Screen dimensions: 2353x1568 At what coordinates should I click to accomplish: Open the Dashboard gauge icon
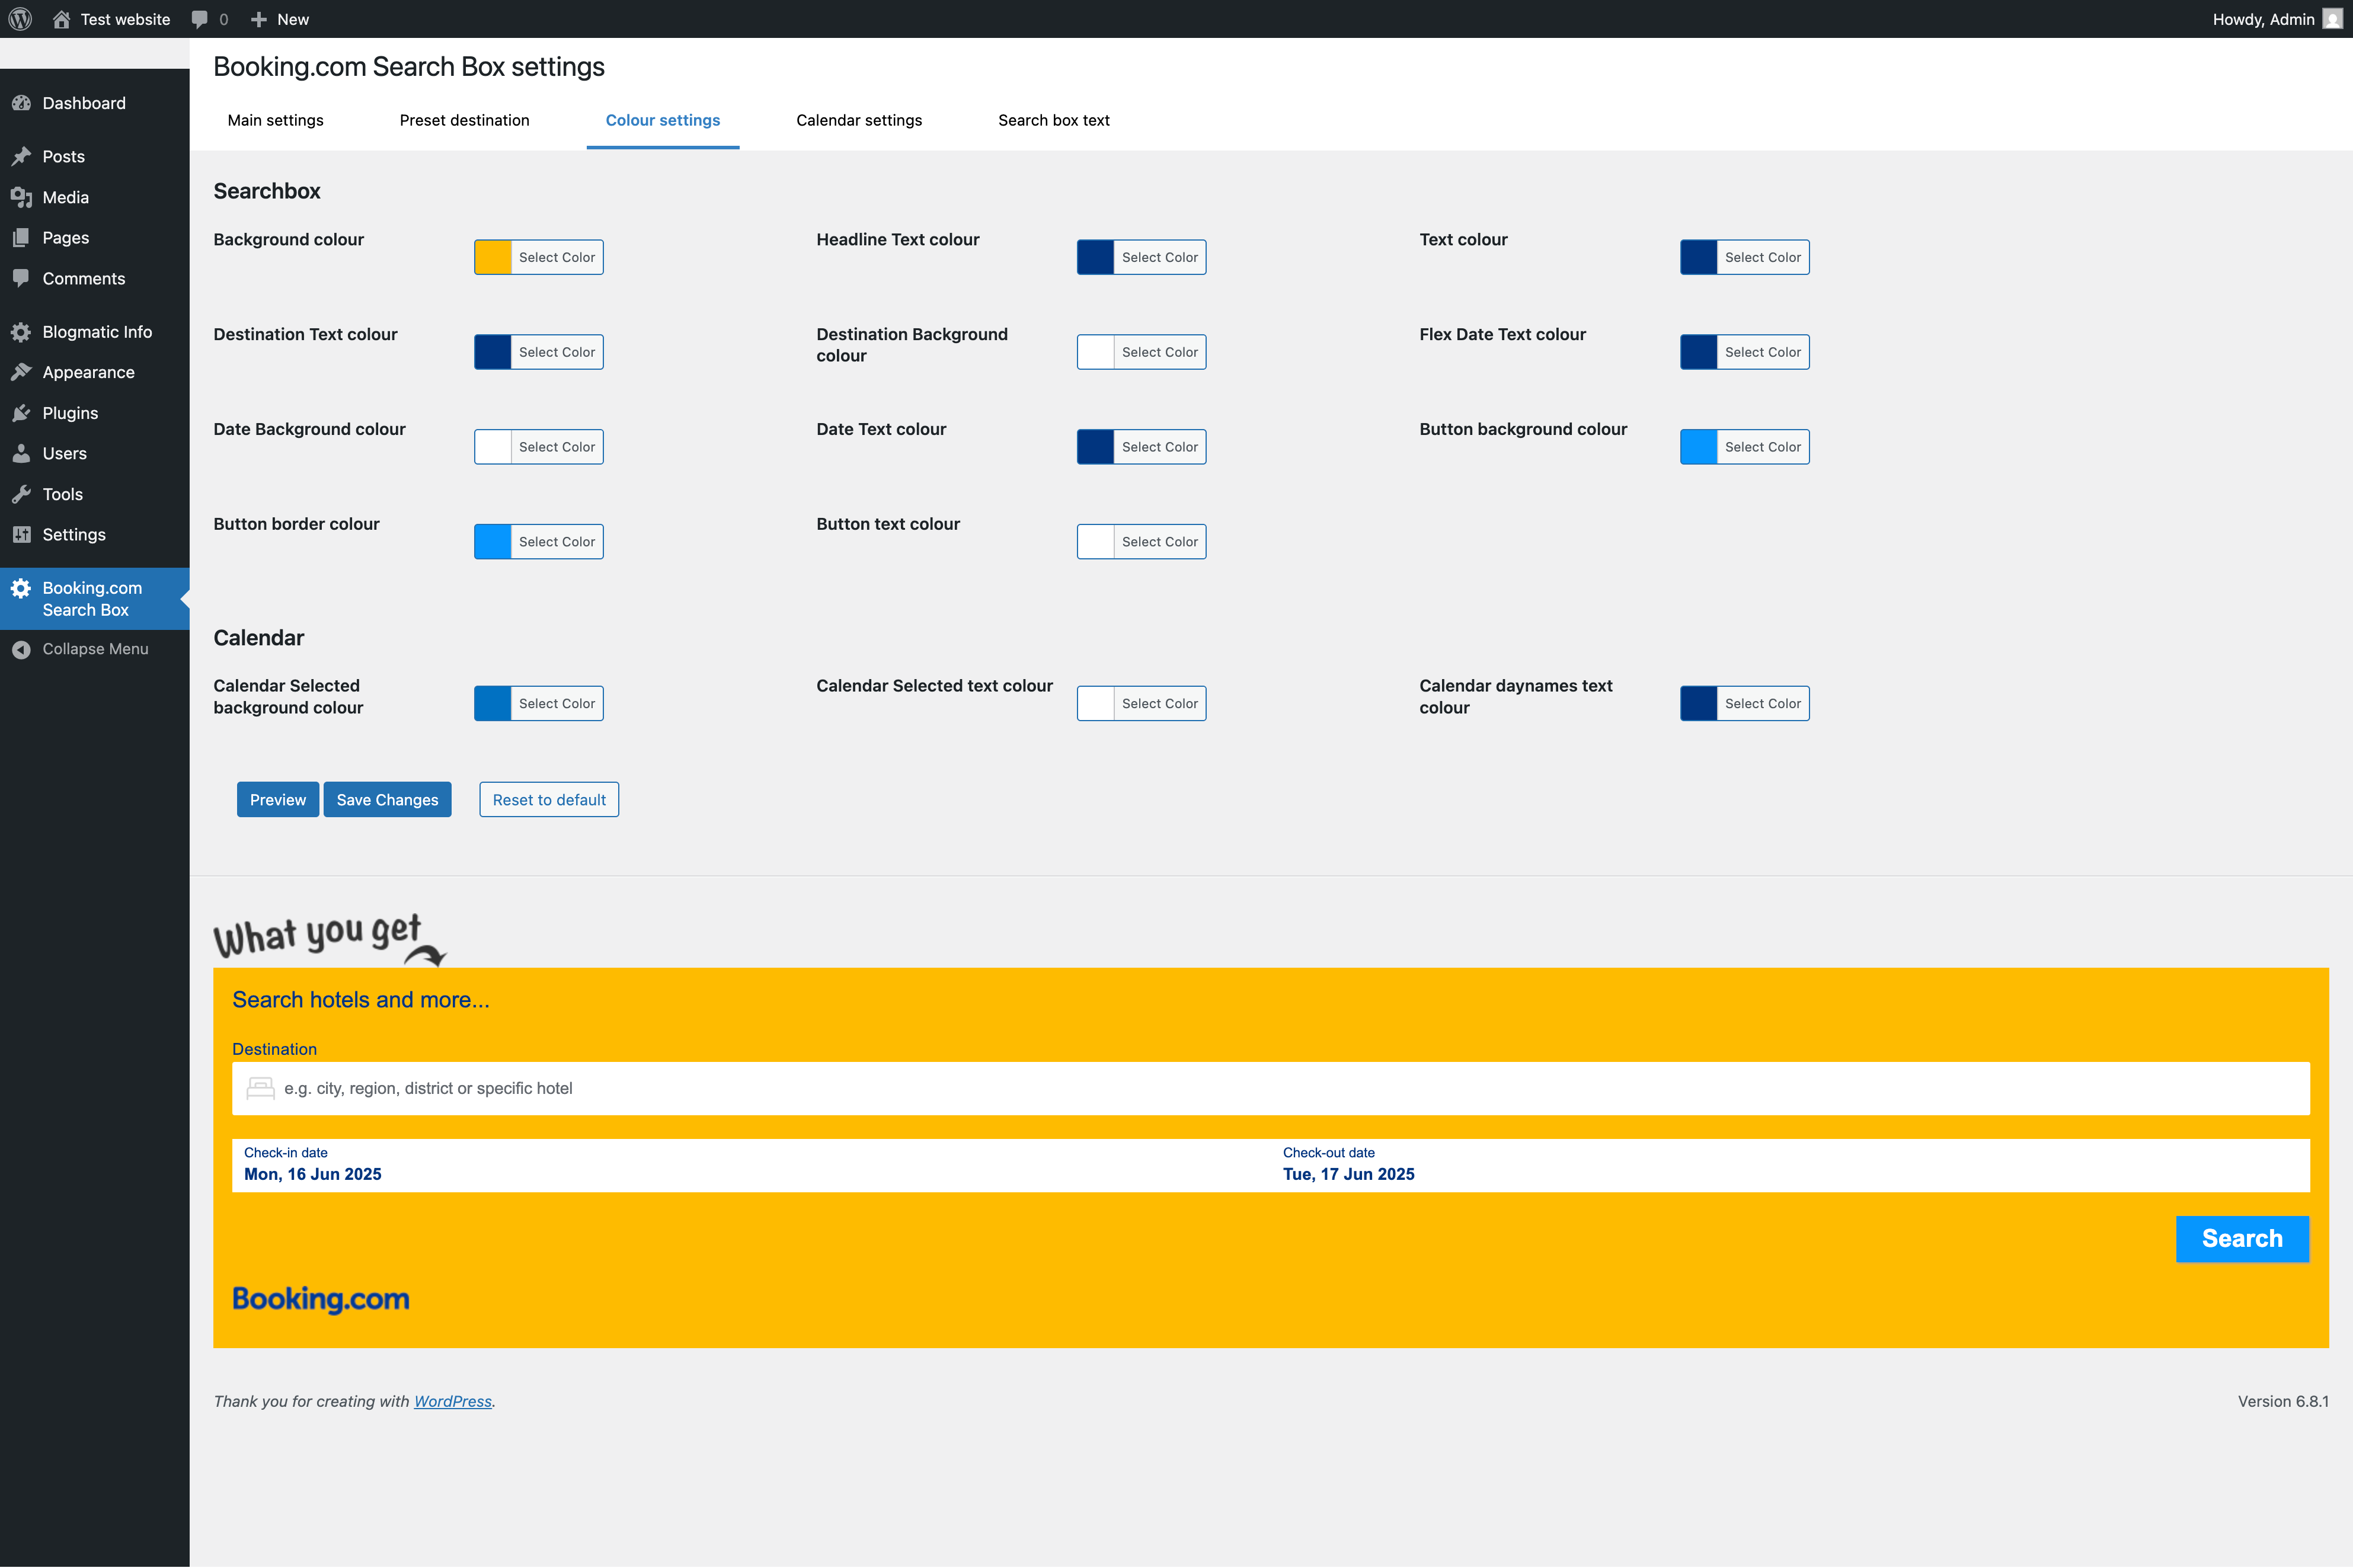(21, 103)
